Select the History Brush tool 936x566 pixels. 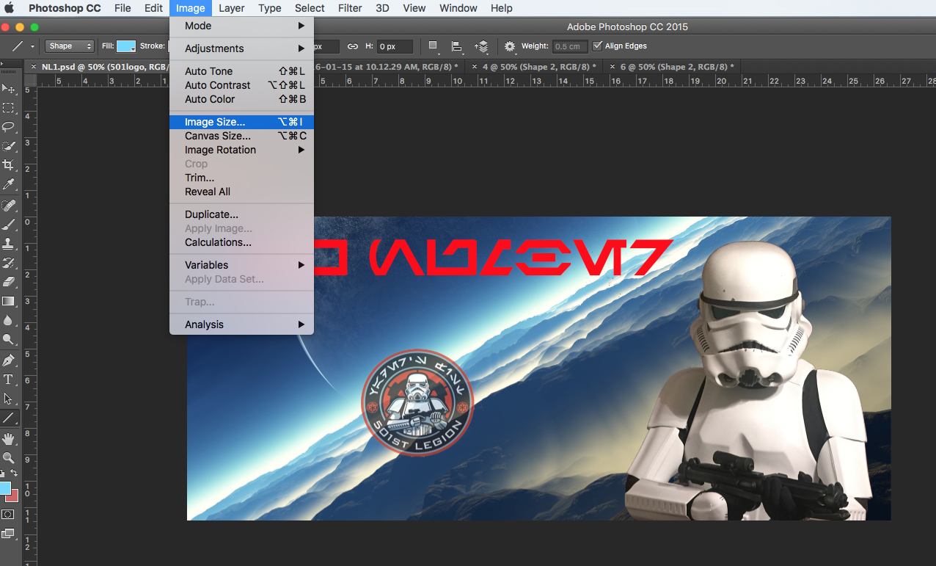click(x=9, y=263)
